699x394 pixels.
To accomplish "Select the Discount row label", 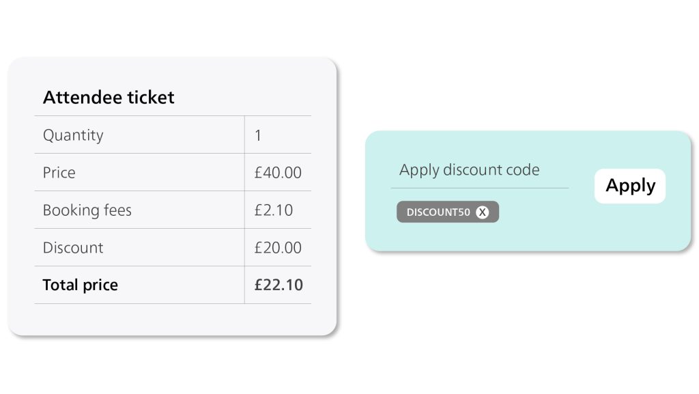I will 72,247.
